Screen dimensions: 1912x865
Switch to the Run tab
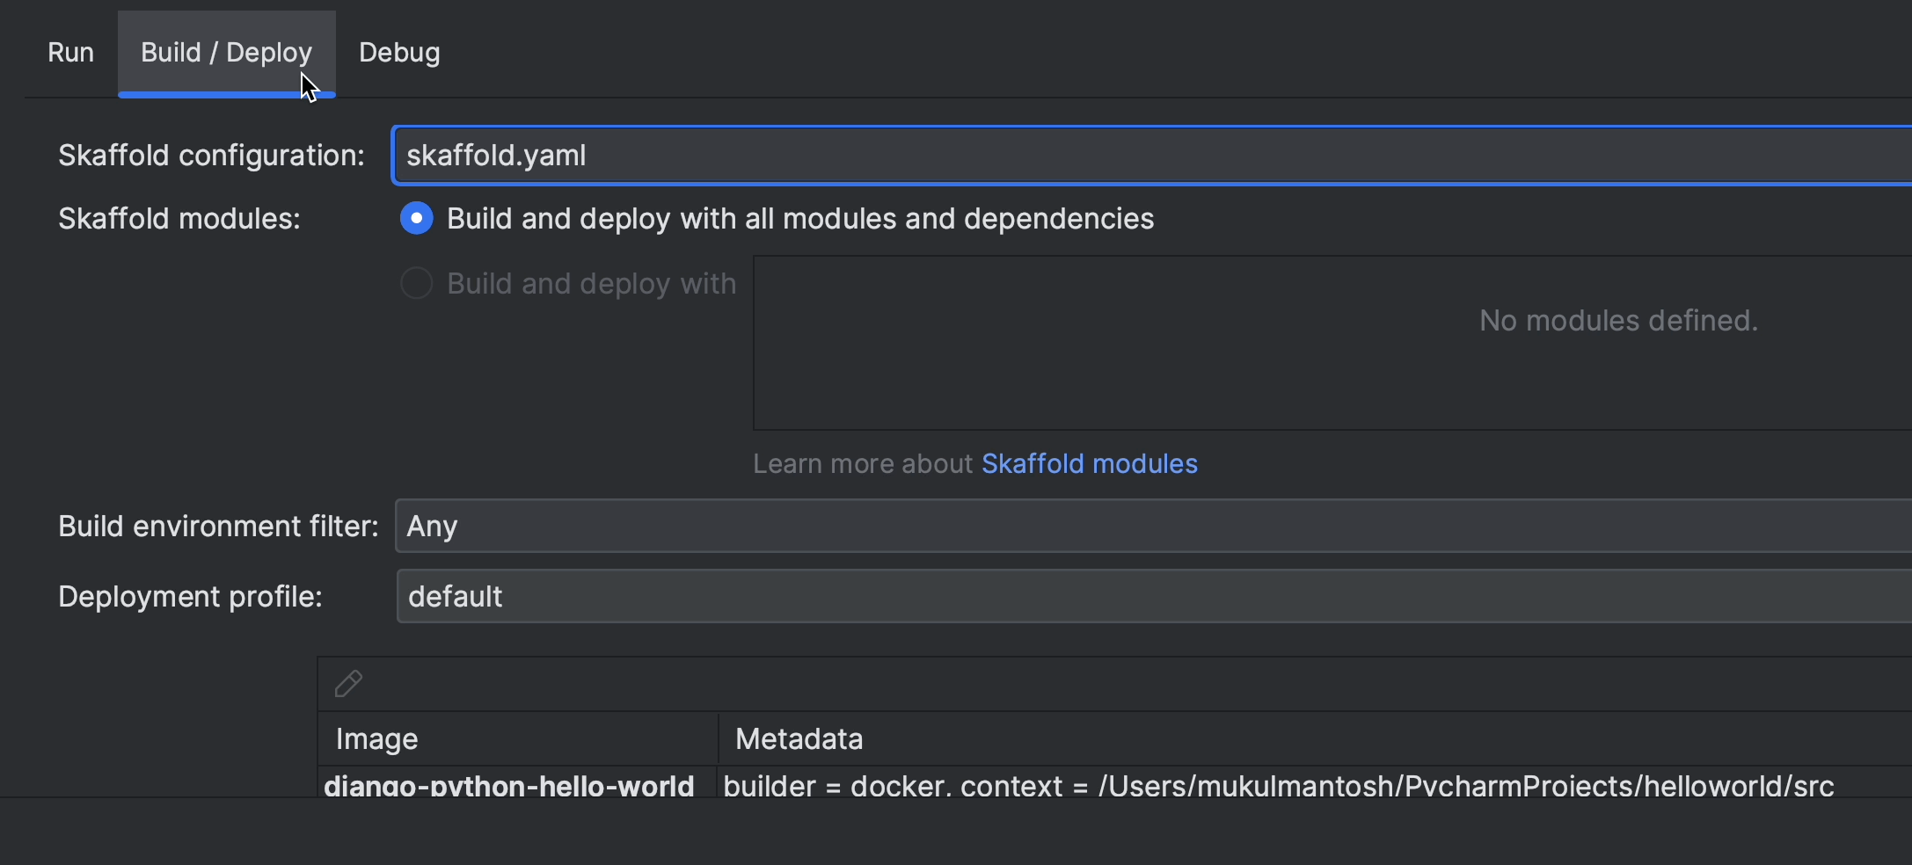click(x=70, y=53)
